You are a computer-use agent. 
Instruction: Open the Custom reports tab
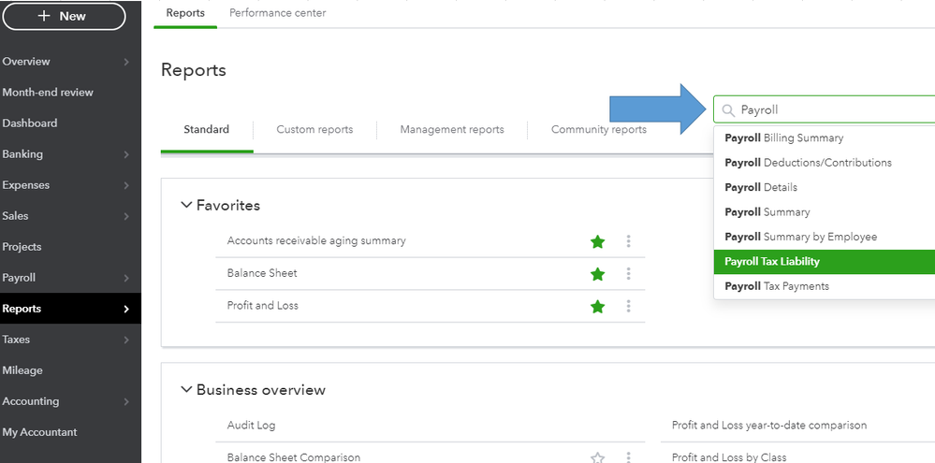pos(314,130)
